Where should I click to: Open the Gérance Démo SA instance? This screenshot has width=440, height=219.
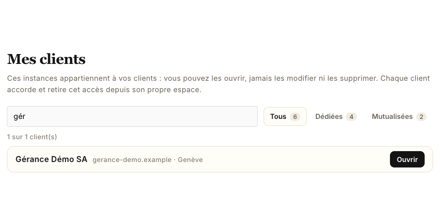point(407,160)
